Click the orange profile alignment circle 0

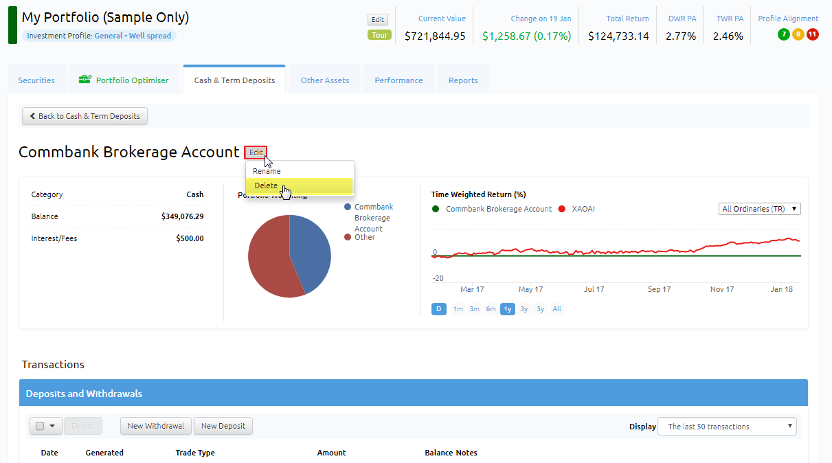[x=798, y=34]
